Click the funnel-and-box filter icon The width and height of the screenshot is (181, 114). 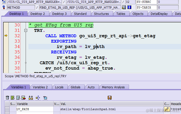45,98
